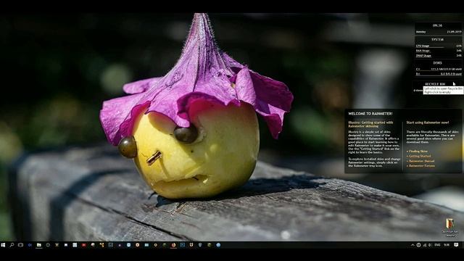464x261 pixels.
Task: Open Outlook icon in taskbar
Action: point(30,245)
